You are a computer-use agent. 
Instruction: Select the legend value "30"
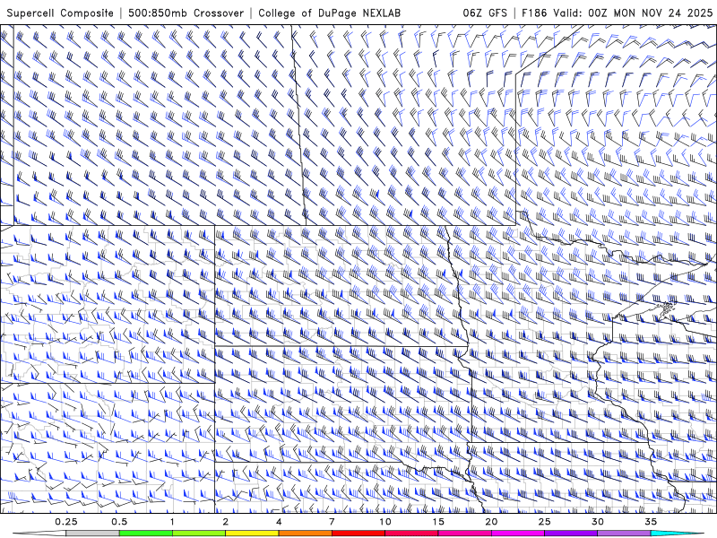[x=598, y=522]
